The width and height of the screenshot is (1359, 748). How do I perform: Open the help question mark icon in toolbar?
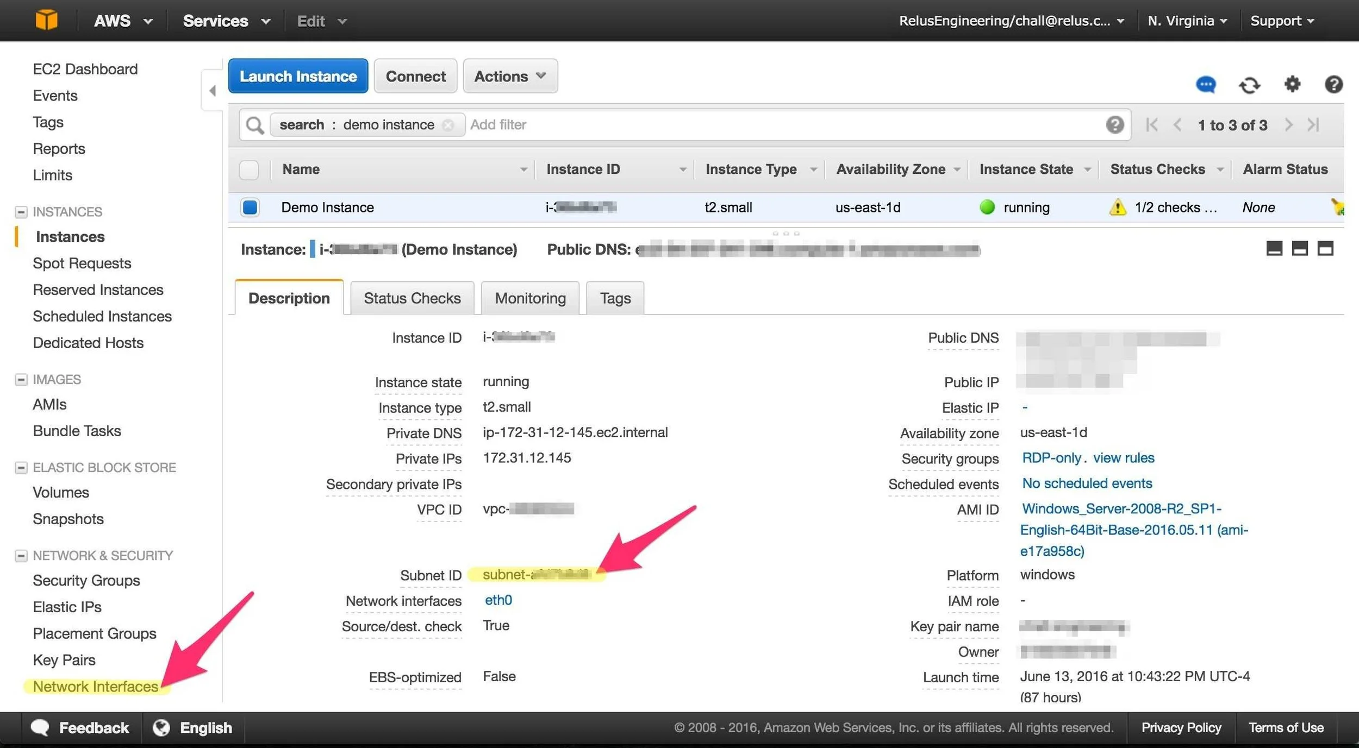(x=1333, y=84)
